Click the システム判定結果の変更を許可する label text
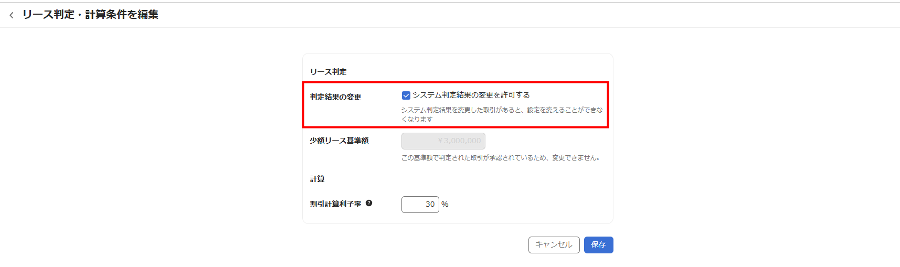This screenshot has width=900, height=267. [x=471, y=95]
